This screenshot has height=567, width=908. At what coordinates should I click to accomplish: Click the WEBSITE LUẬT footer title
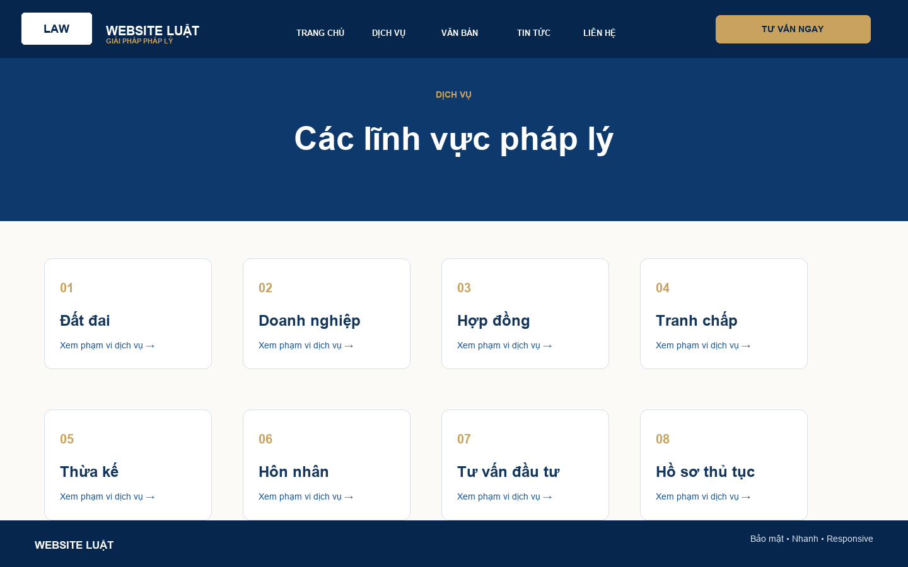tap(74, 545)
